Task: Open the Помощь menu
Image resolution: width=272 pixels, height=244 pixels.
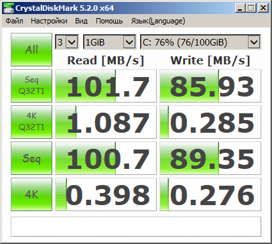Action: click(x=109, y=21)
